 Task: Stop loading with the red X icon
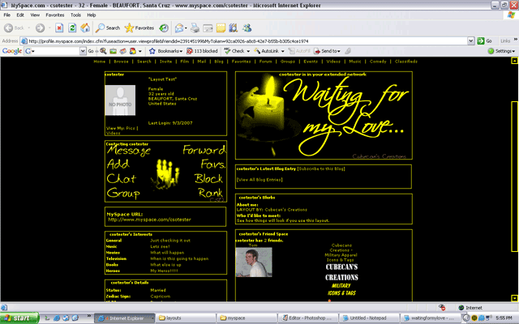pos(59,28)
